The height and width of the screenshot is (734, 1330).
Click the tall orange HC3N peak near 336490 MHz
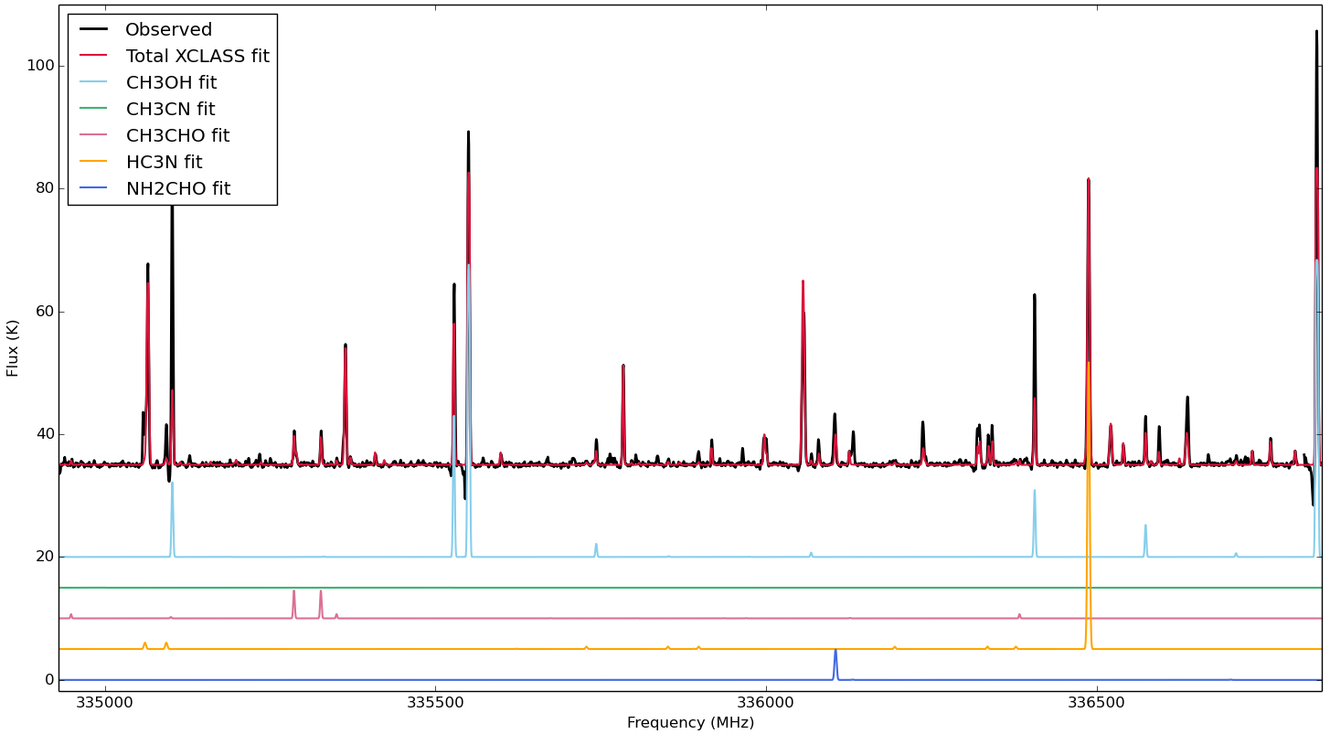point(1088,505)
